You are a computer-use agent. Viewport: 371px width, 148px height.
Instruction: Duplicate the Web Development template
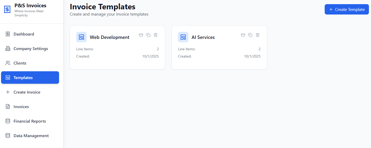(x=148, y=35)
